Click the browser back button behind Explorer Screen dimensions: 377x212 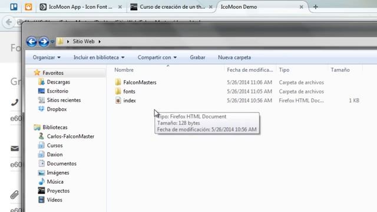pyautogui.click(x=9, y=22)
